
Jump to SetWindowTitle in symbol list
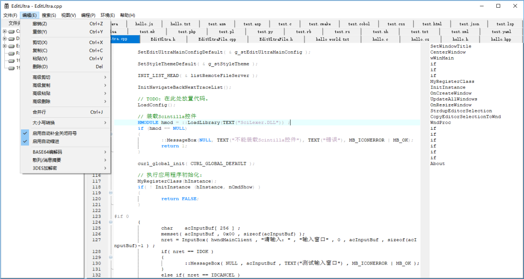coord(451,46)
